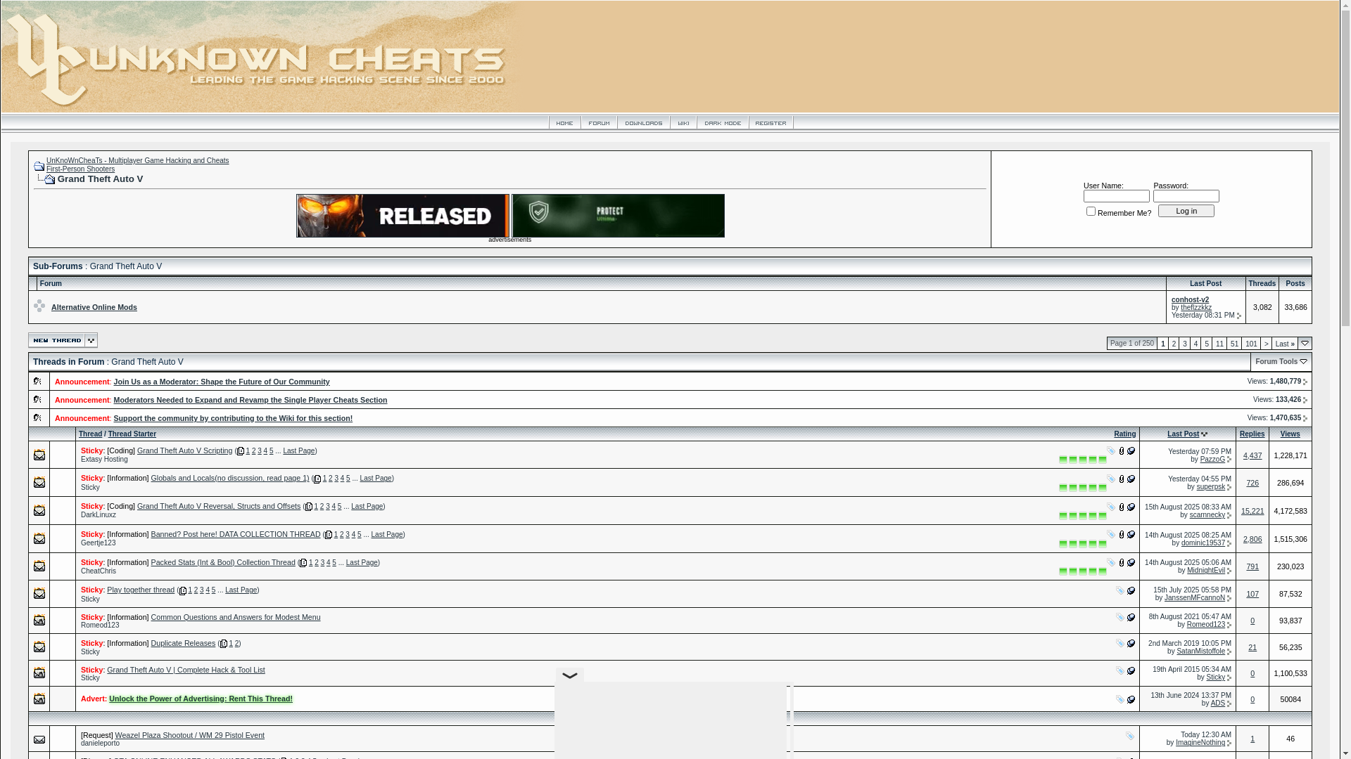Screen dimensions: 1351x759
Task: Open Grand Theft Auto V Scripting thread
Action: point(185,450)
